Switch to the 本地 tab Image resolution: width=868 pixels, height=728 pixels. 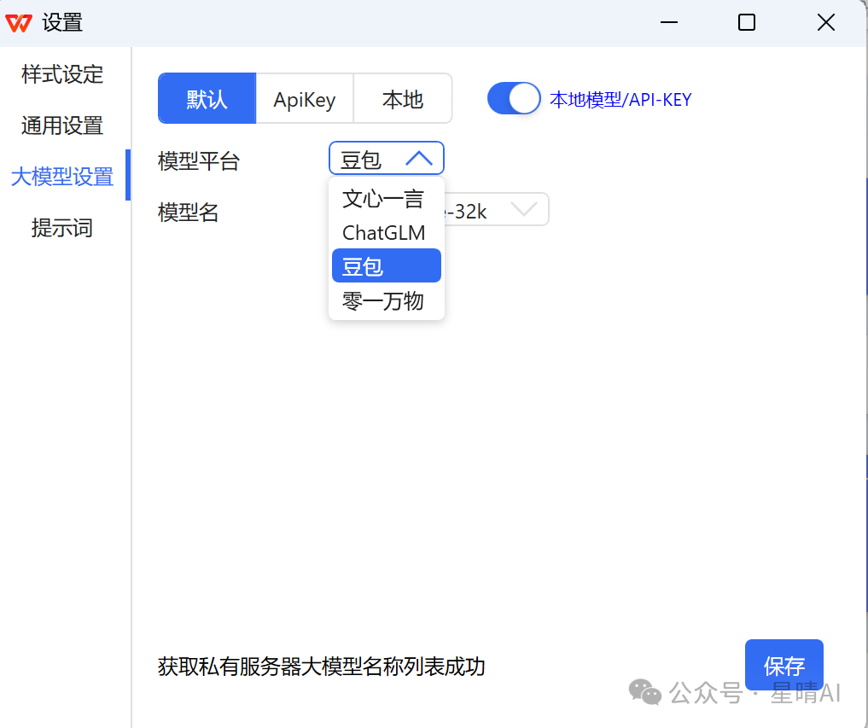(403, 98)
